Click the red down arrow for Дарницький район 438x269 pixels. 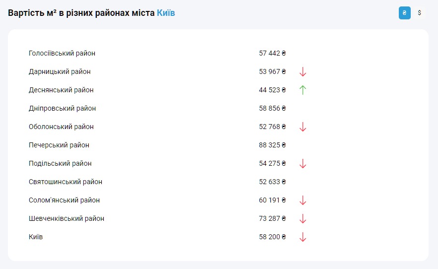[303, 72]
